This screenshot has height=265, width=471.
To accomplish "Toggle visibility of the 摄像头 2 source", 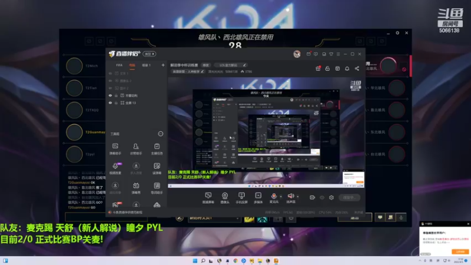I will [x=110, y=81].
